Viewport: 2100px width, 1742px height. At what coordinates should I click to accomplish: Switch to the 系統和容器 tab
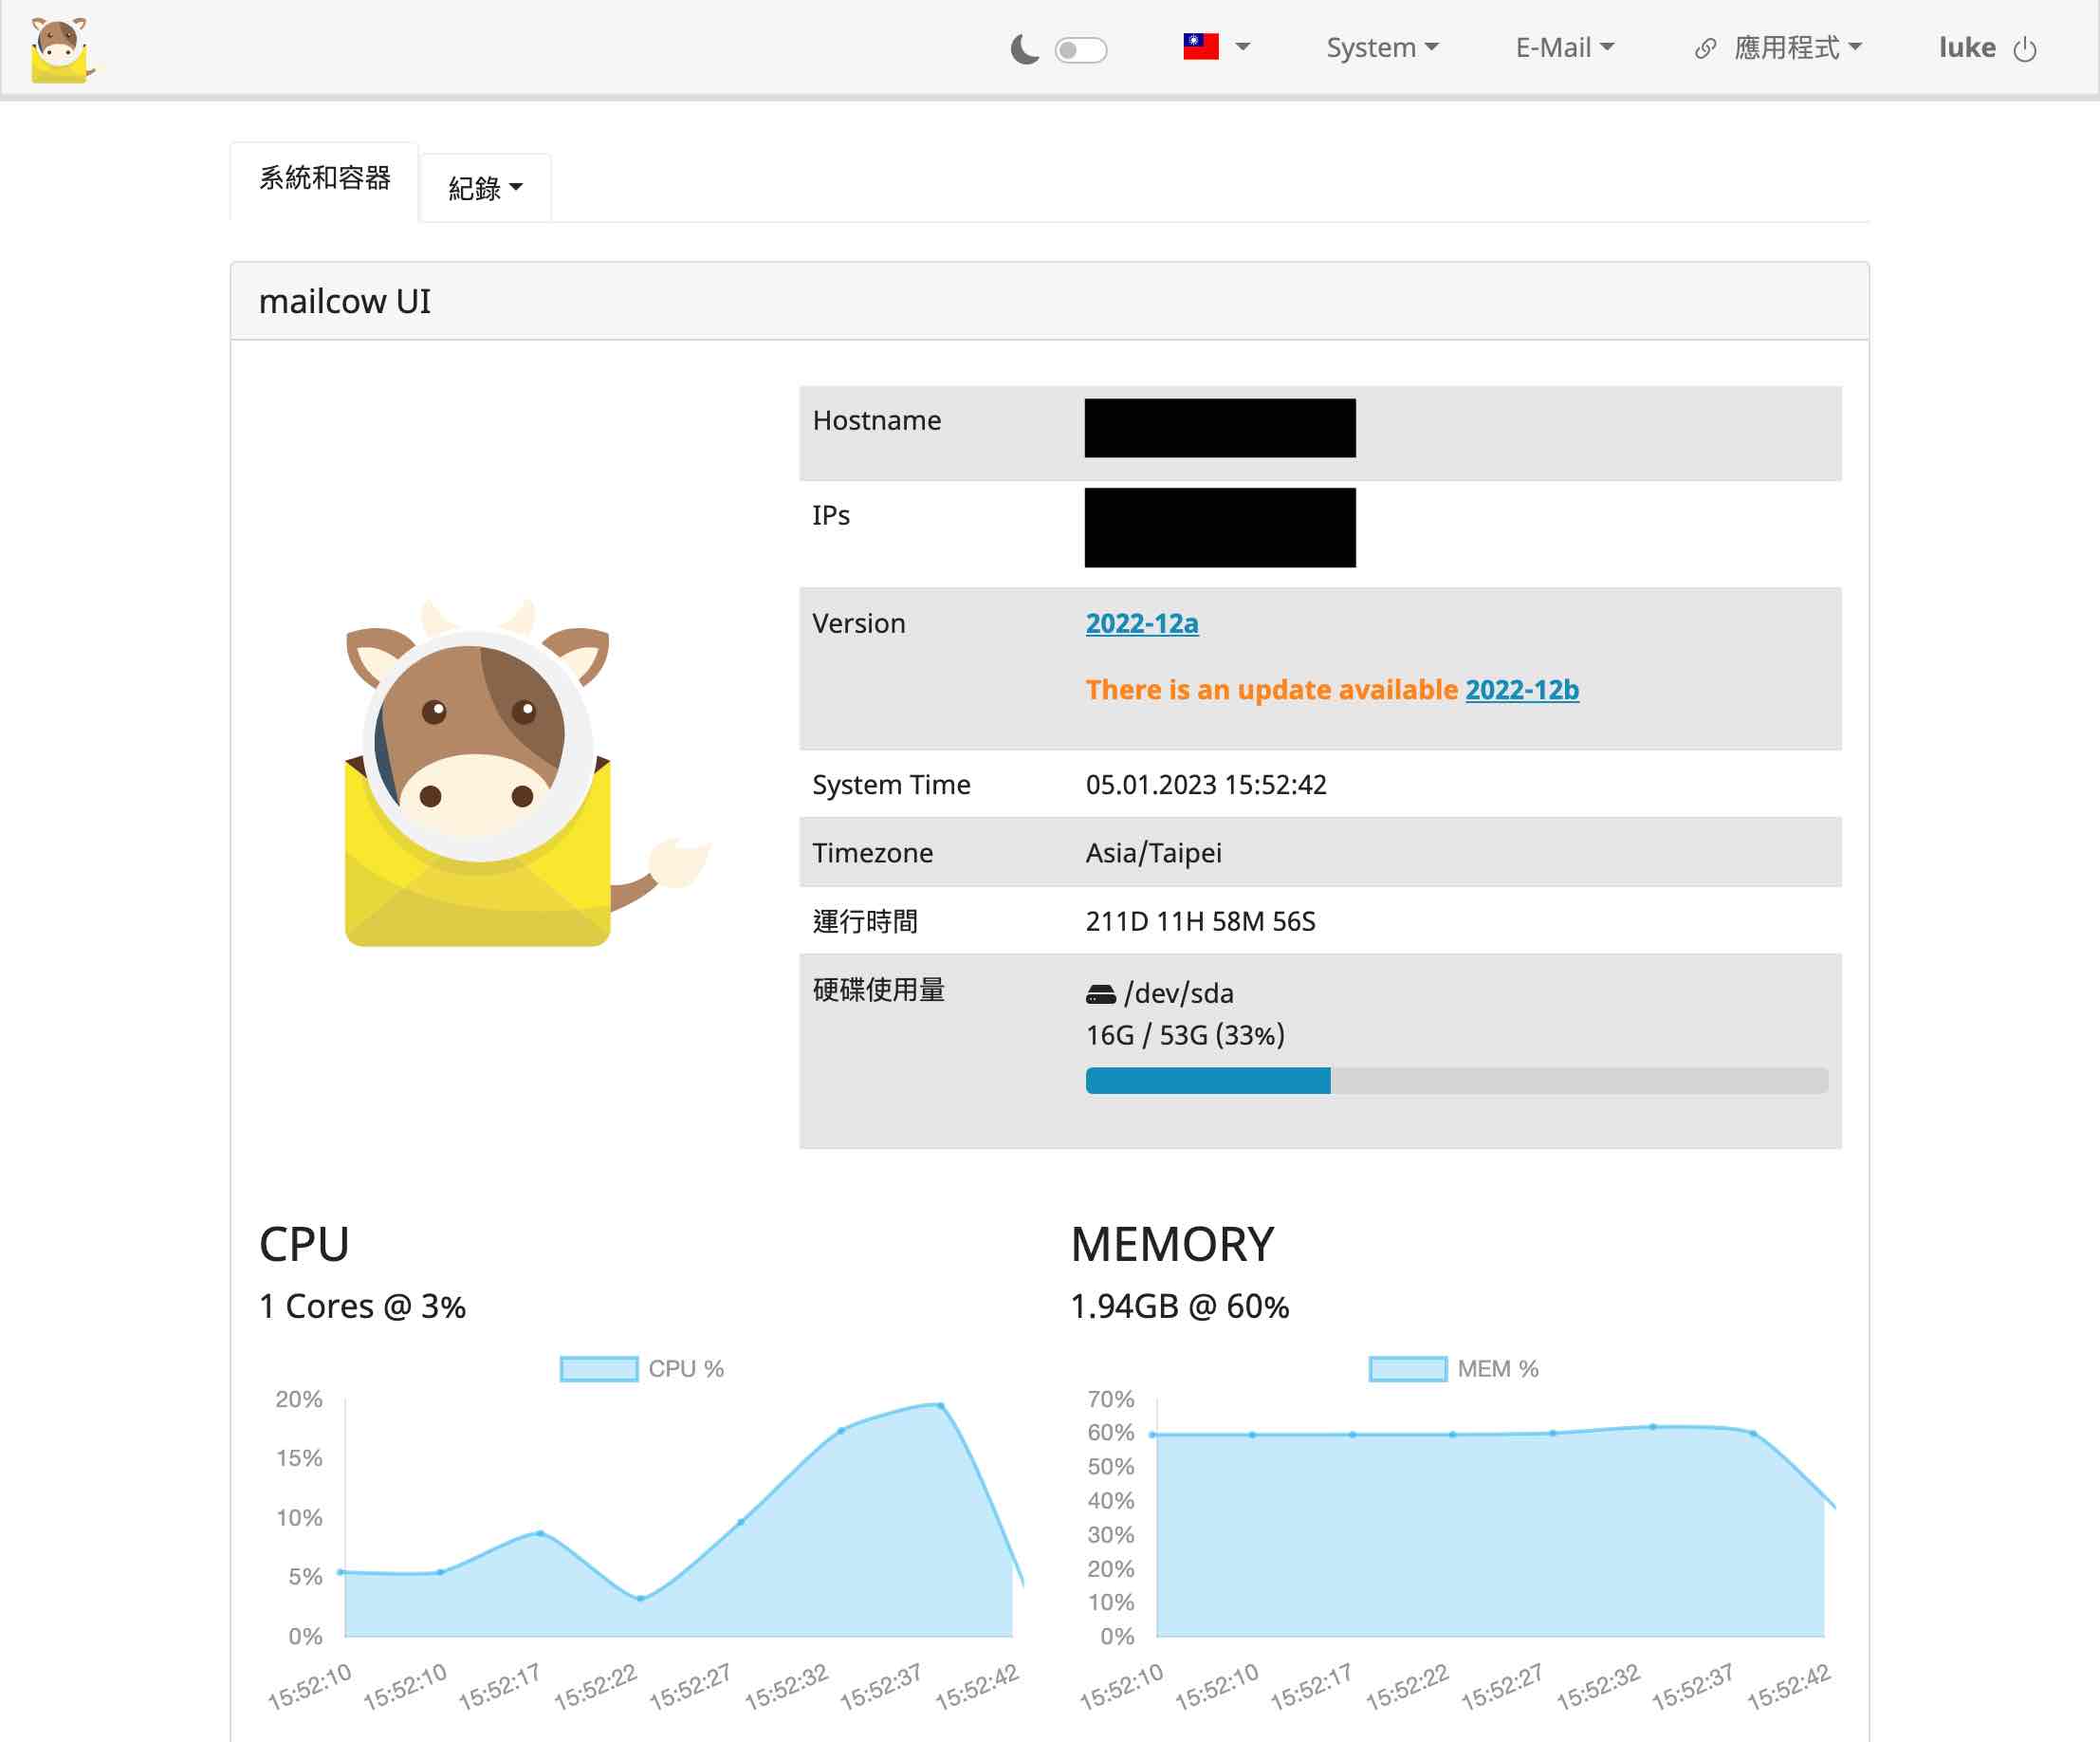(x=324, y=179)
